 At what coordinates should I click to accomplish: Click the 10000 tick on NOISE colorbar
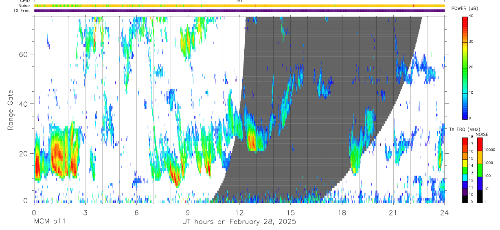[490, 150]
